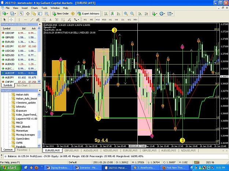Click the connection status bars indicator
Image resolution: width=229 pixels, height=171 pixels.
197,162
